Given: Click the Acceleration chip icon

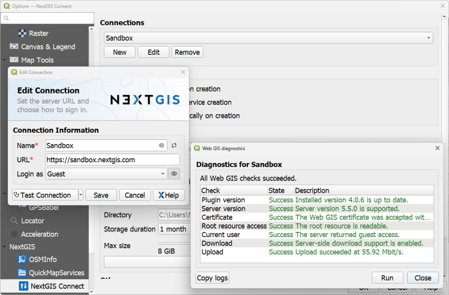Looking at the screenshot, I should pos(14,234).
